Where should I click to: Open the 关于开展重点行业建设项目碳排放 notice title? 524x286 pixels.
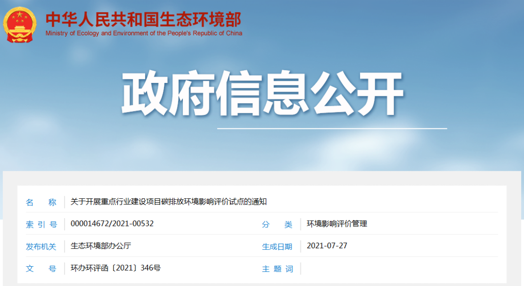[x=168, y=202]
